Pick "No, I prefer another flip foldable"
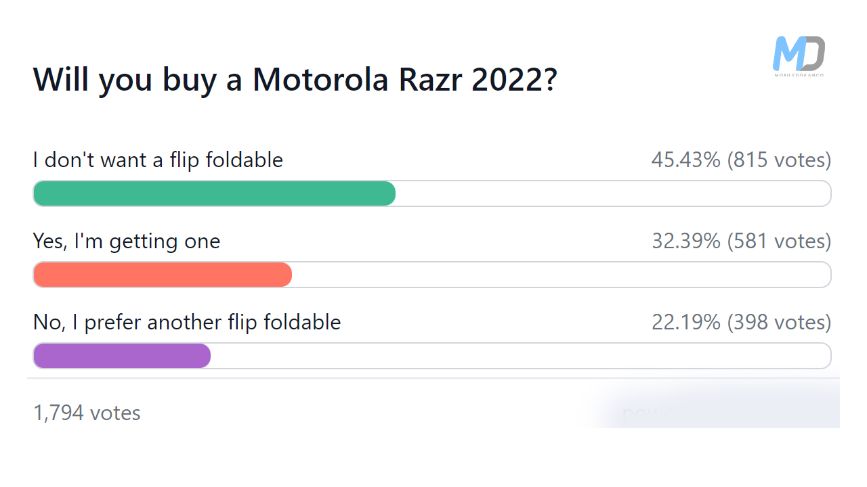This screenshot has width=867, height=487. 187,322
